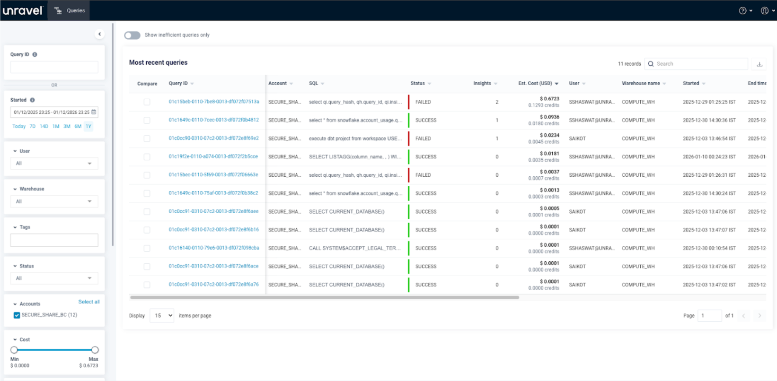Uncheck the SECURE_SHARE_BC account checkbox
Viewport: 777px width, 381px height.
tap(17, 315)
